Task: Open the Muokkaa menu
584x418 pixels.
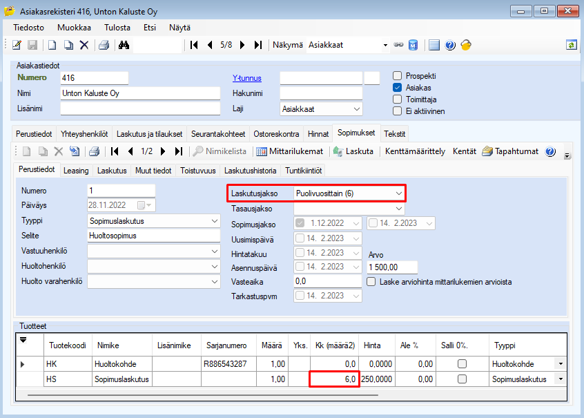Action: pyautogui.click(x=74, y=28)
